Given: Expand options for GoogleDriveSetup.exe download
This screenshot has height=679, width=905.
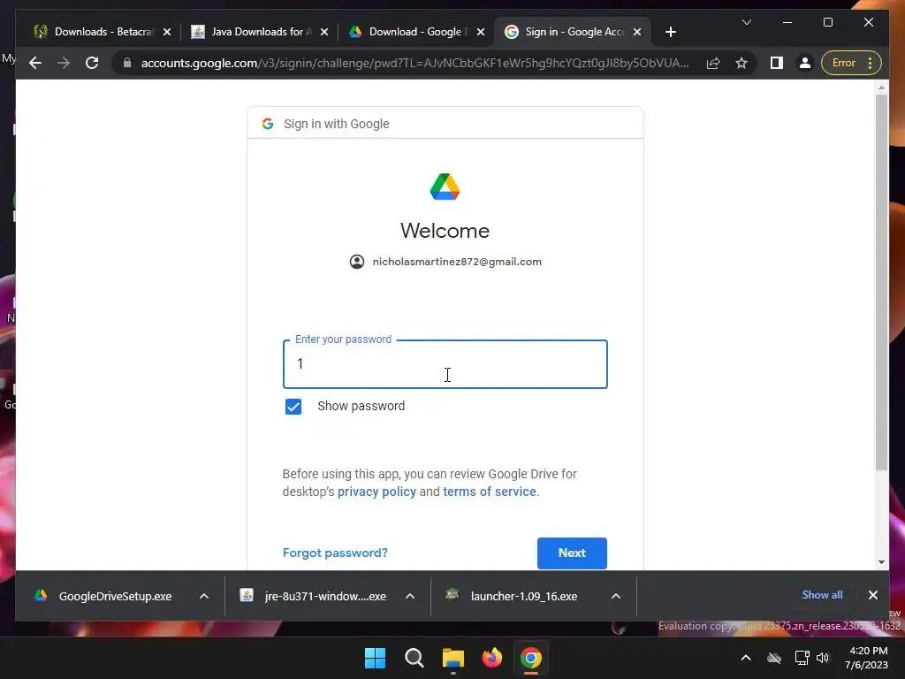Looking at the screenshot, I should 204,596.
